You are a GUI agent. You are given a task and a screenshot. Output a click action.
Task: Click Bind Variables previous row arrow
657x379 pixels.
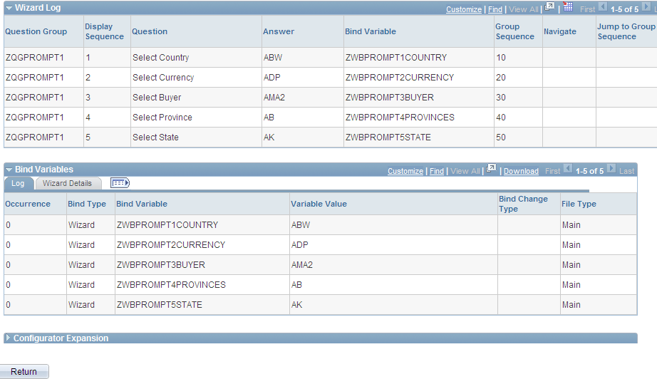568,169
